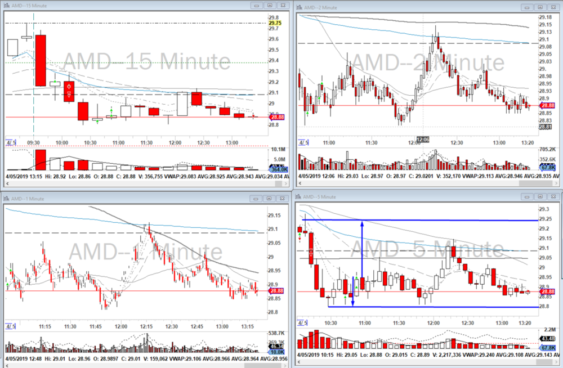Click the 4/5 date link in 15 Minute chart
Screen dimensions: 563x368
pos(10,142)
